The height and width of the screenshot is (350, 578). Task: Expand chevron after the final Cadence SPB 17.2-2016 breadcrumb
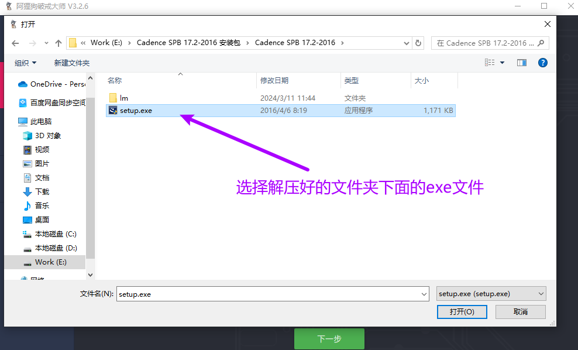(342, 43)
